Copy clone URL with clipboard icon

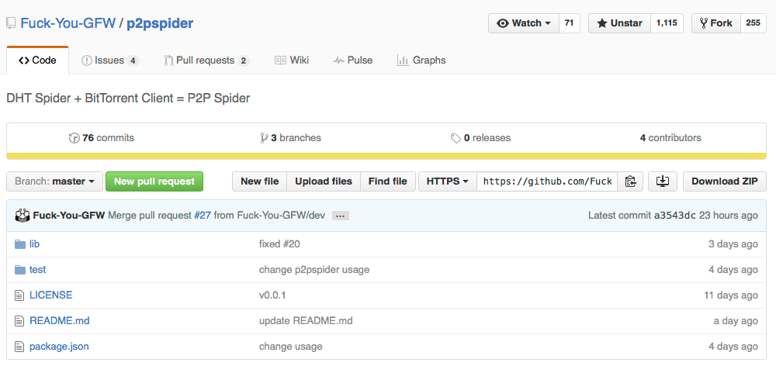tap(630, 181)
